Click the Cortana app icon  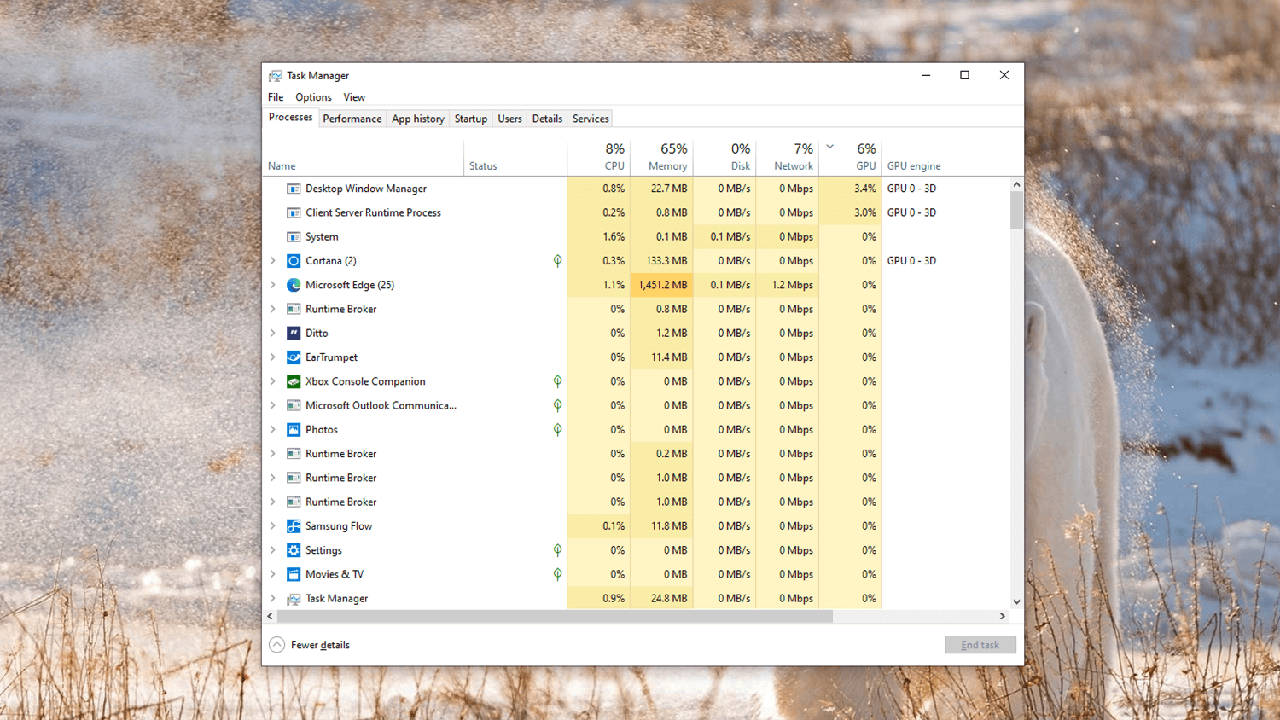coord(294,261)
